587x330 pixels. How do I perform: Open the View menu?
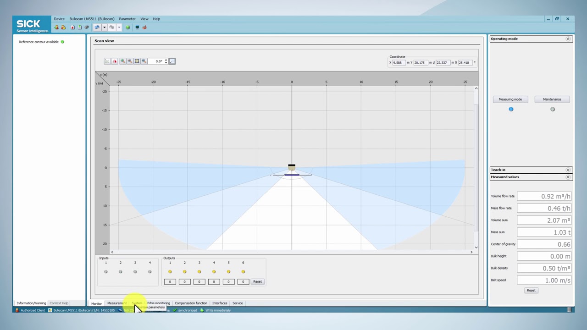pyautogui.click(x=144, y=19)
